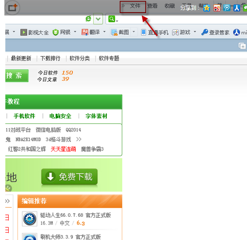Share to QQ Zone star icon

tap(207, 8)
